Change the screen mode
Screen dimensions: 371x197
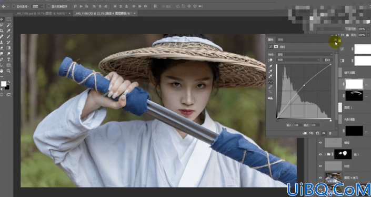coord(8,95)
